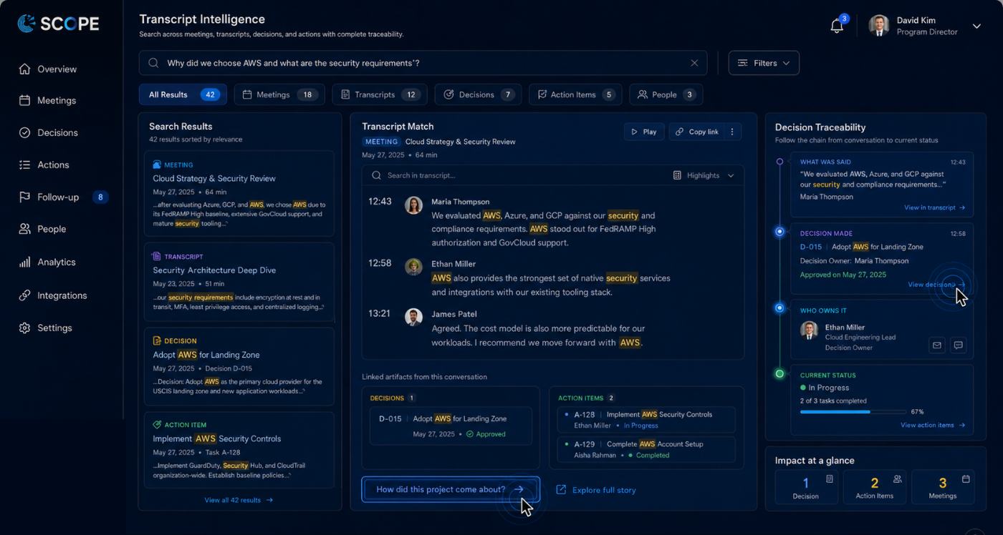The width and height of the screenshot is (1003, 535).
Task: Open Settings from the sidebar
Action: point(45,328)
